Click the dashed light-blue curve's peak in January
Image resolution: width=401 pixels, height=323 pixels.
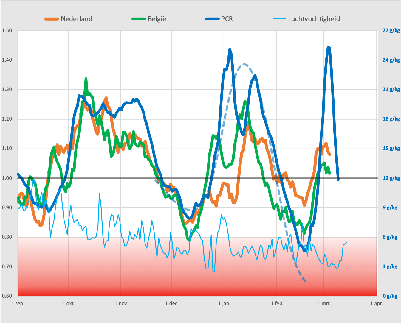click(x=244, y=64)
